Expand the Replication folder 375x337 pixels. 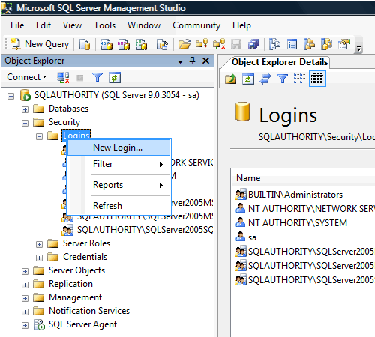tap(25, 285)
